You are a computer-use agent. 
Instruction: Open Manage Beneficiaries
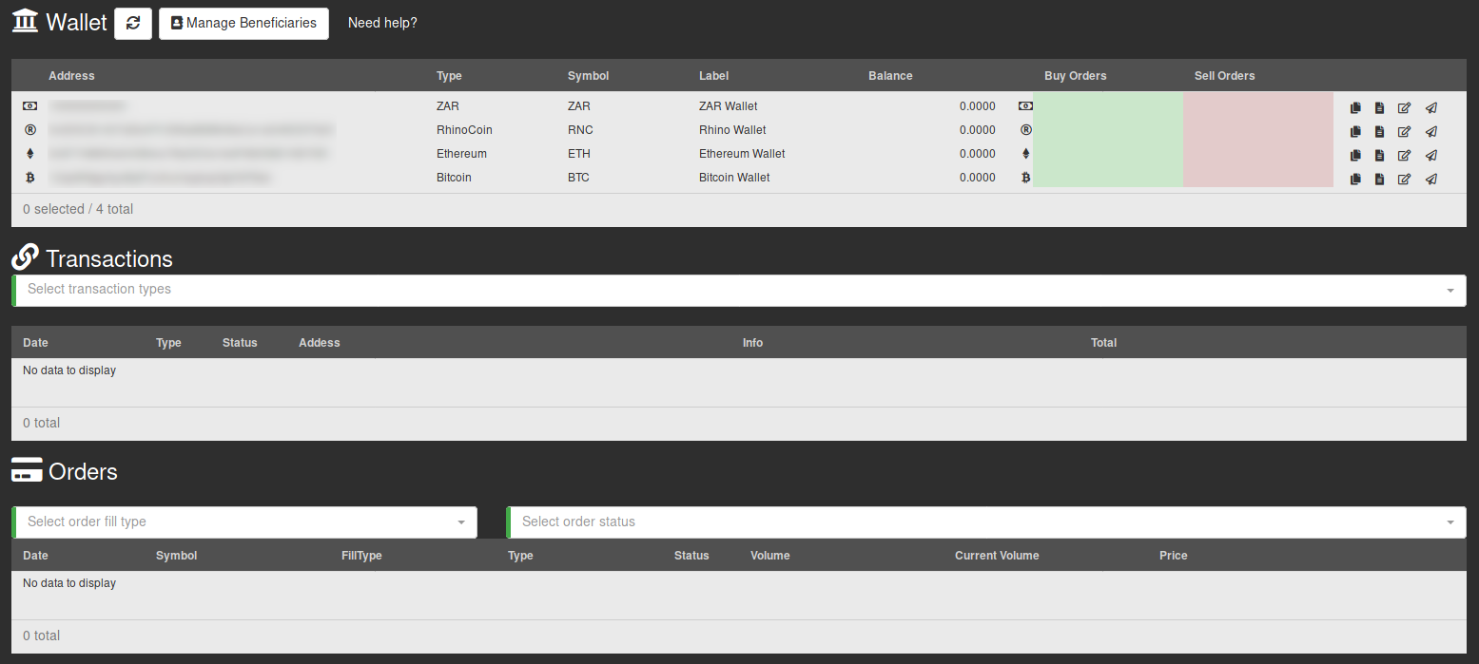[243, 24]
